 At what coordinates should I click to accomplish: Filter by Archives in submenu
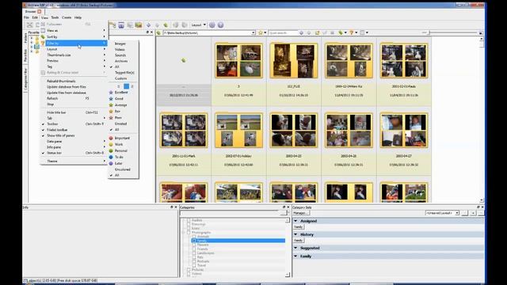124,61
